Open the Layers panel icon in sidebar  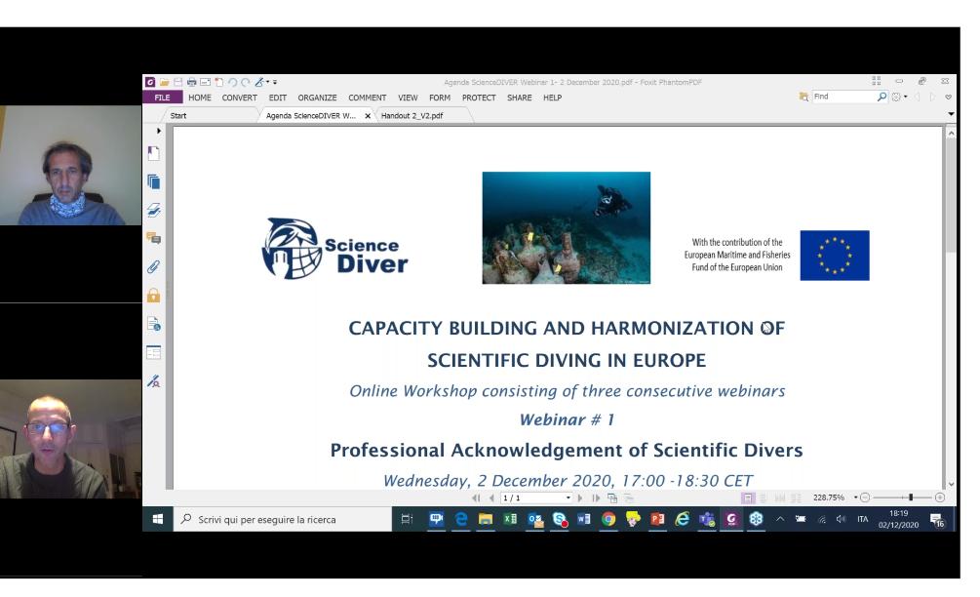[x=154, y=210]
